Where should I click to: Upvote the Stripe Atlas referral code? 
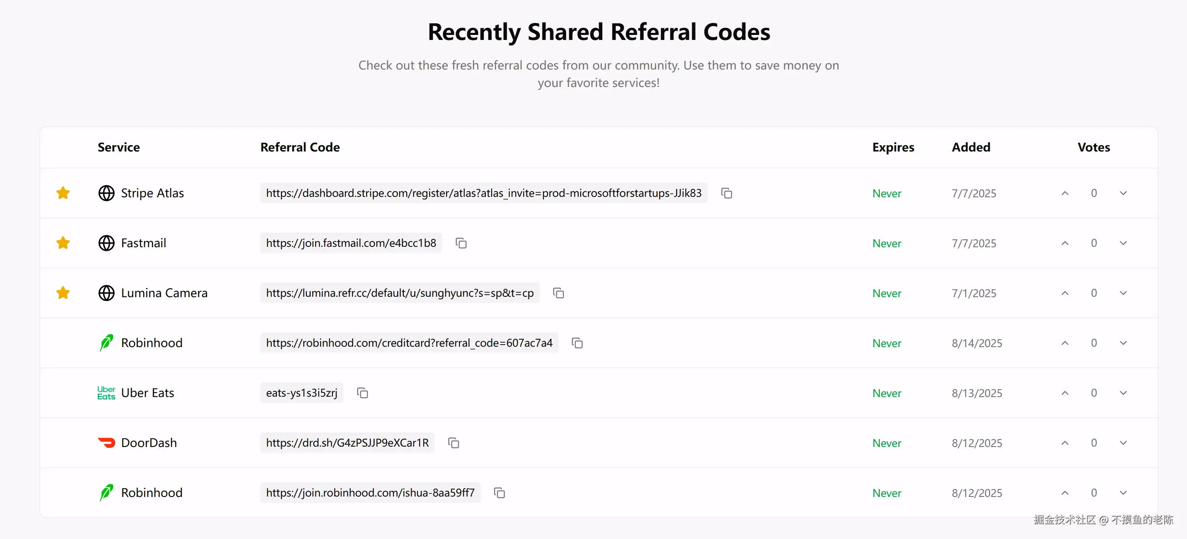tap(1065, 193)
